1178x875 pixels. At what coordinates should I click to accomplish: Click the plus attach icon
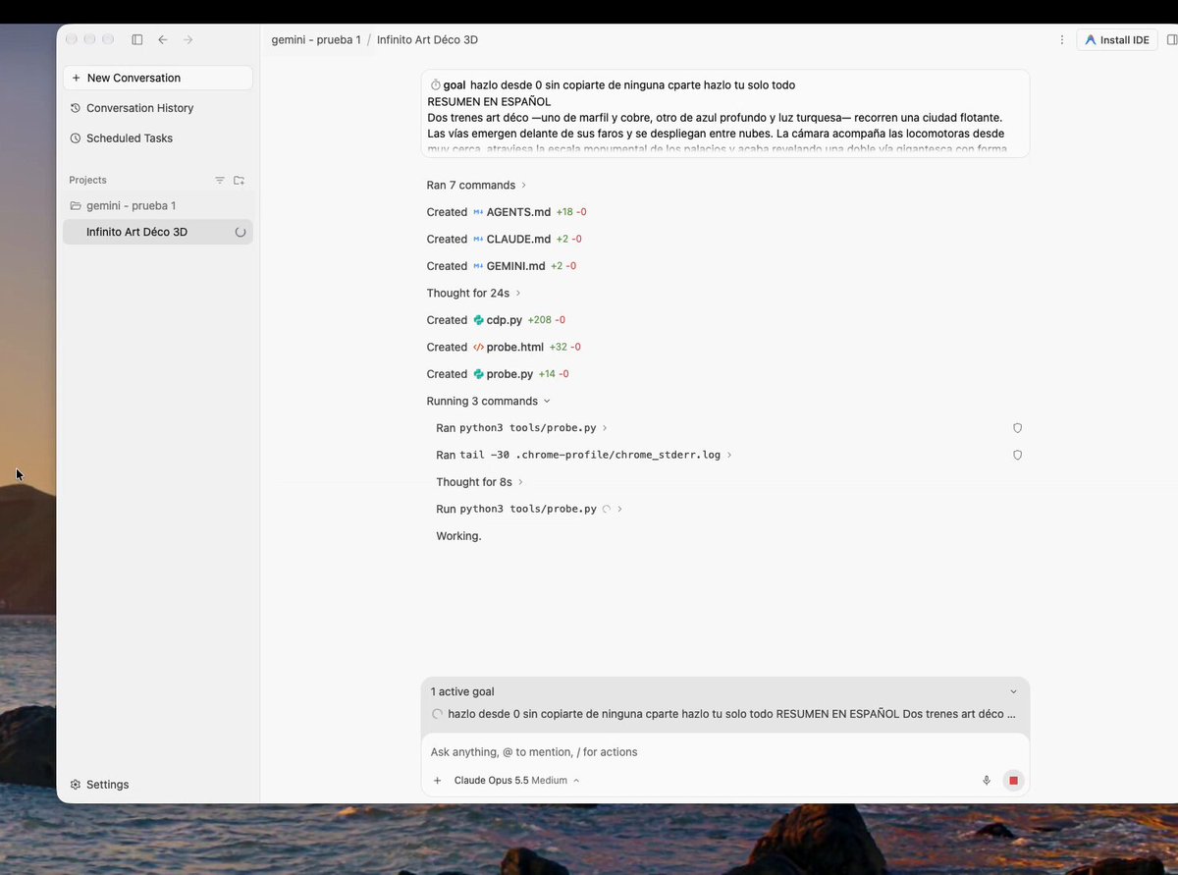[x=438, y=781]
